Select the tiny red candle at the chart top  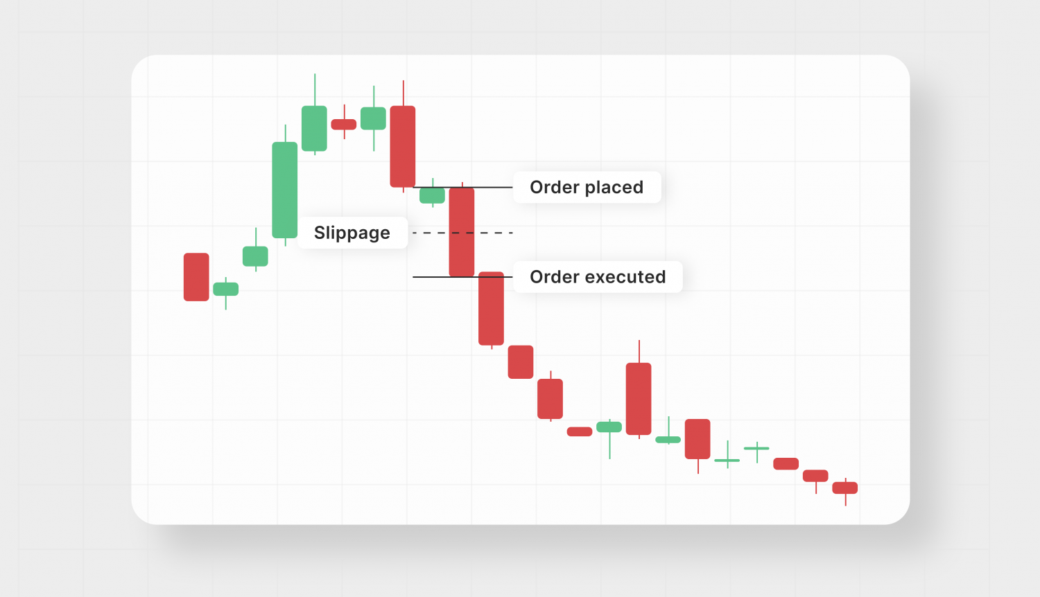point(344,125)
